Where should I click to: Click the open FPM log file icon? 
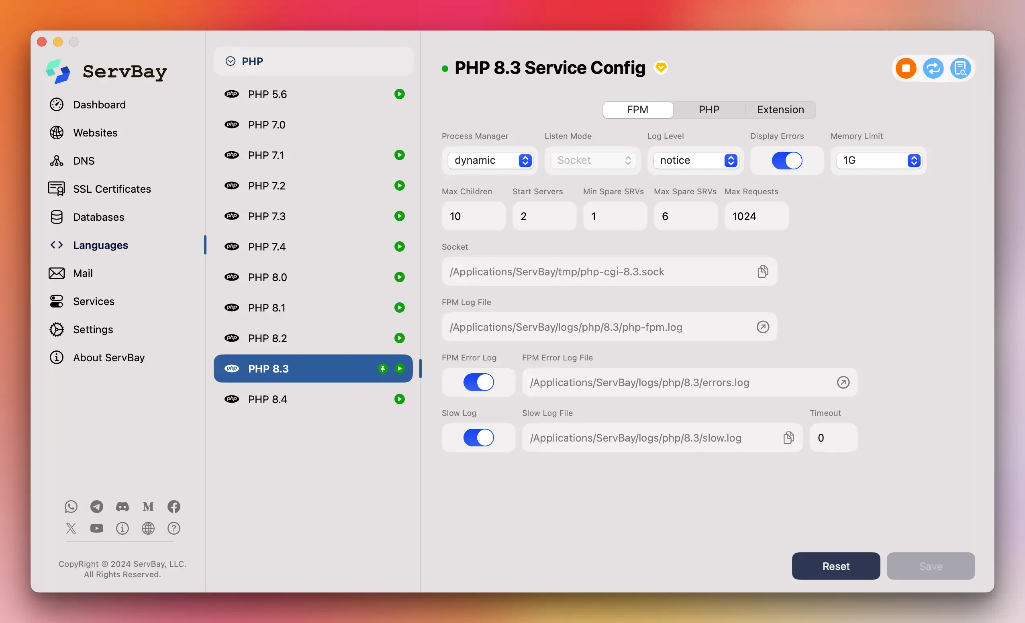pyautogui.click(x=763, y=326)
